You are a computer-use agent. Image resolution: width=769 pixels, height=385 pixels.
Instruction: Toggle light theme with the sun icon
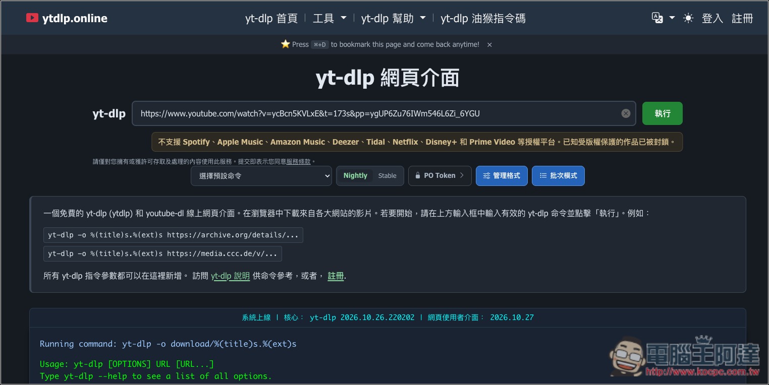(688, 18)
